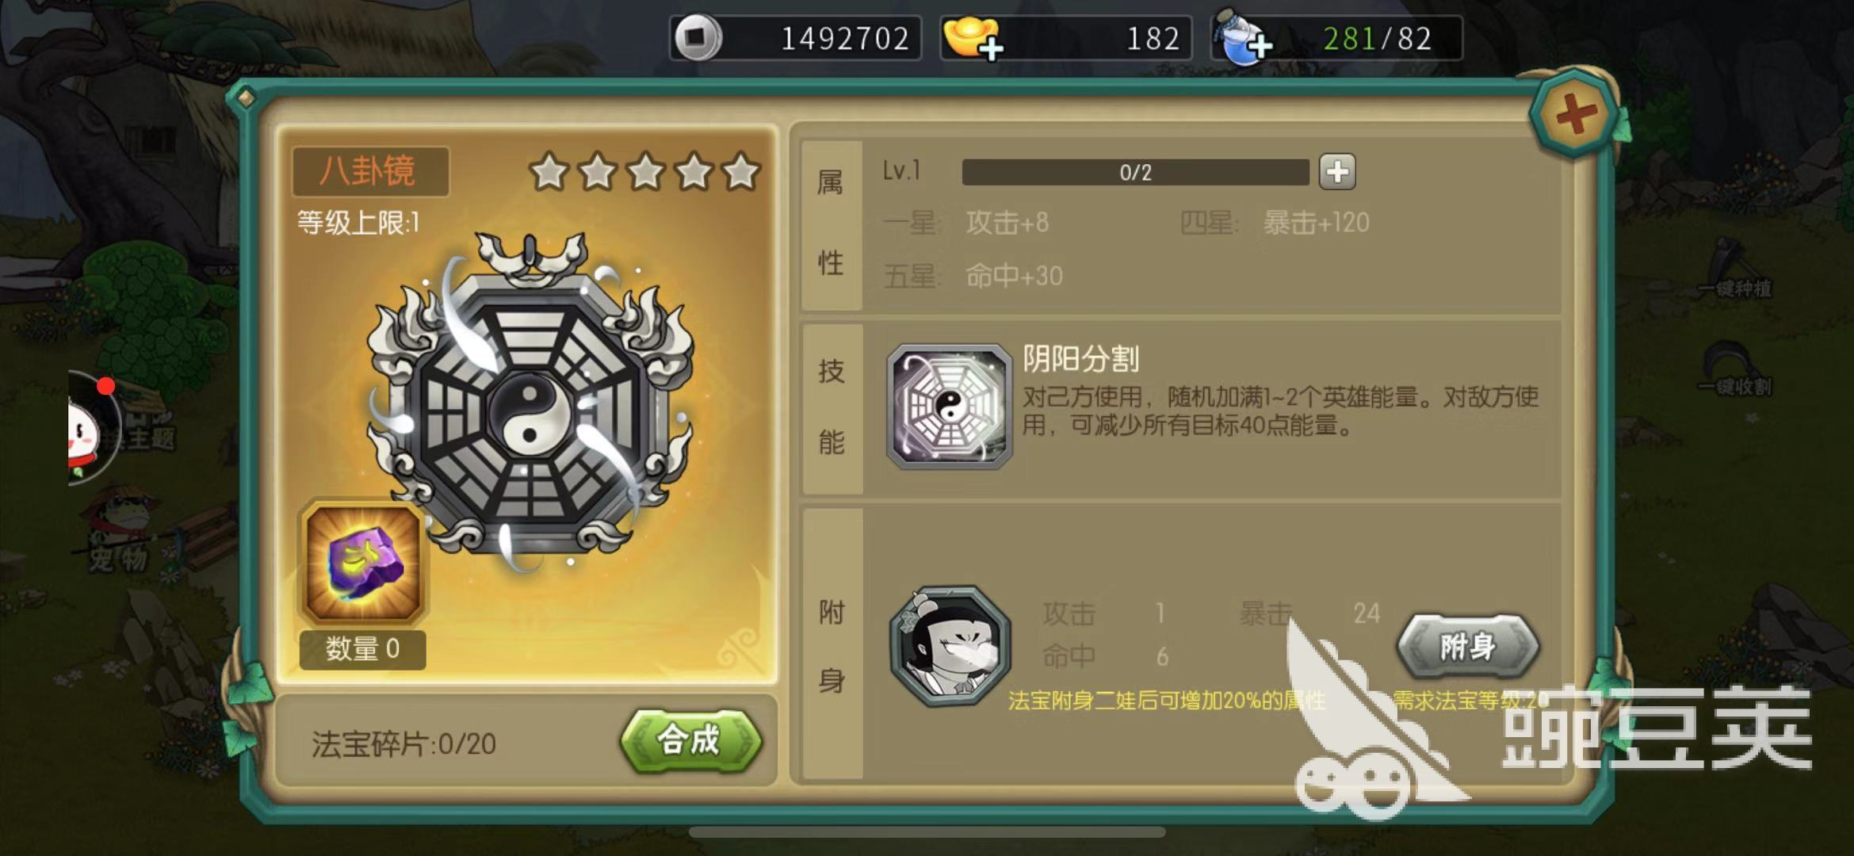Click the gray 附身 button
Screen dimensions: 1854x856
pos(1467,647)
